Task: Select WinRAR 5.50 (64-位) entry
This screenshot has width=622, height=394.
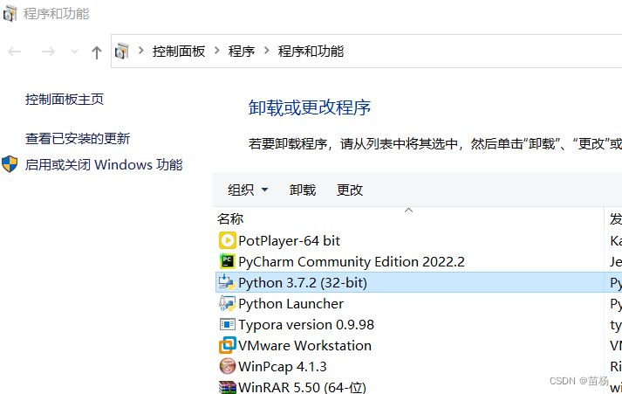Action: coord(419,386)
